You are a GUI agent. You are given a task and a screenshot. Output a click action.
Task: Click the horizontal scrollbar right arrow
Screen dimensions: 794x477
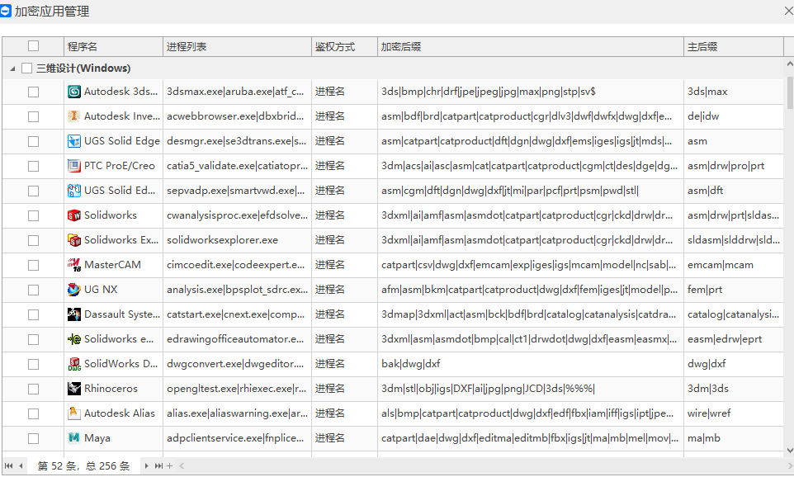789,466
